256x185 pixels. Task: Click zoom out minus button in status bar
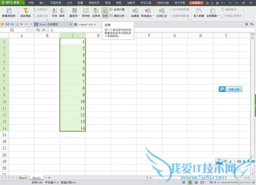click(x=219, y=182)
